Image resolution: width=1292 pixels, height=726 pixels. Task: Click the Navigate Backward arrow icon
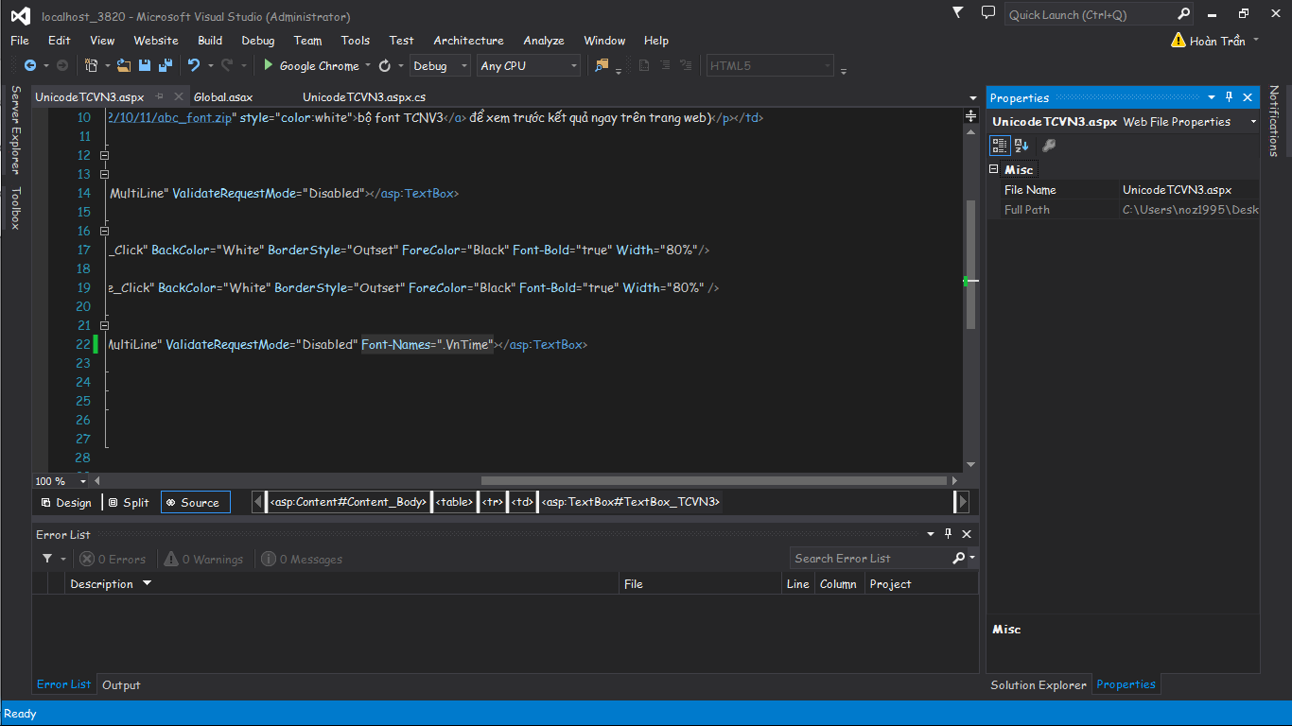[x=29, y=65]
